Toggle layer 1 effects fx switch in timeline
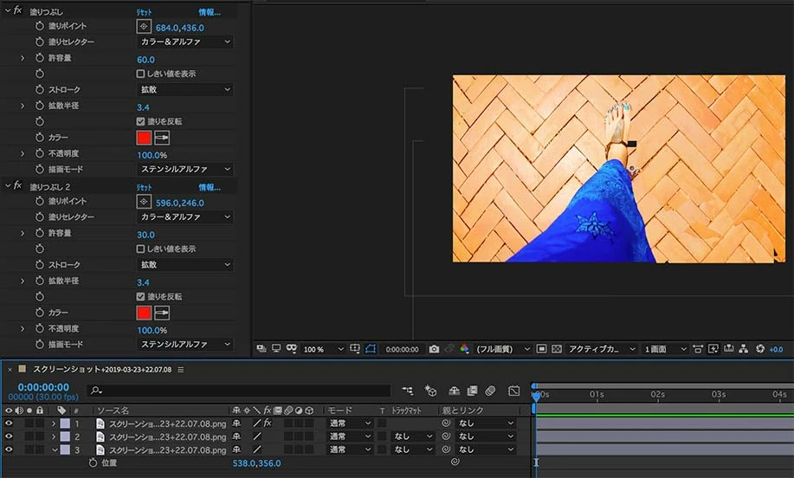 coord(268,423)
